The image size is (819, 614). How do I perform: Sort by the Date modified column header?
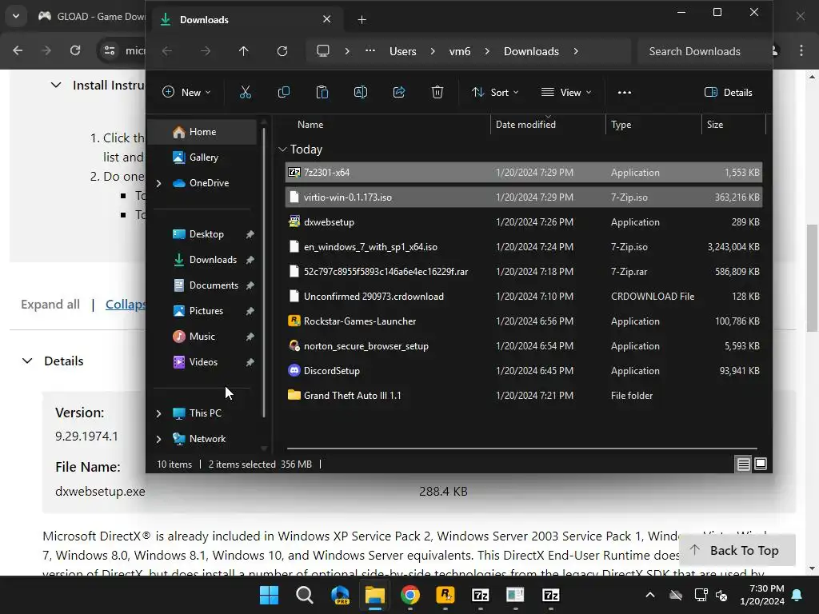(x=525, y=125)
